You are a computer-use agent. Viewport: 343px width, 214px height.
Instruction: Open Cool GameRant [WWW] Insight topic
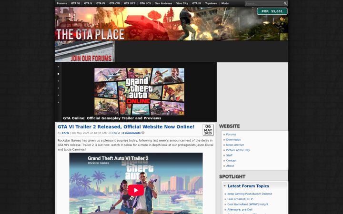point(248,204)
